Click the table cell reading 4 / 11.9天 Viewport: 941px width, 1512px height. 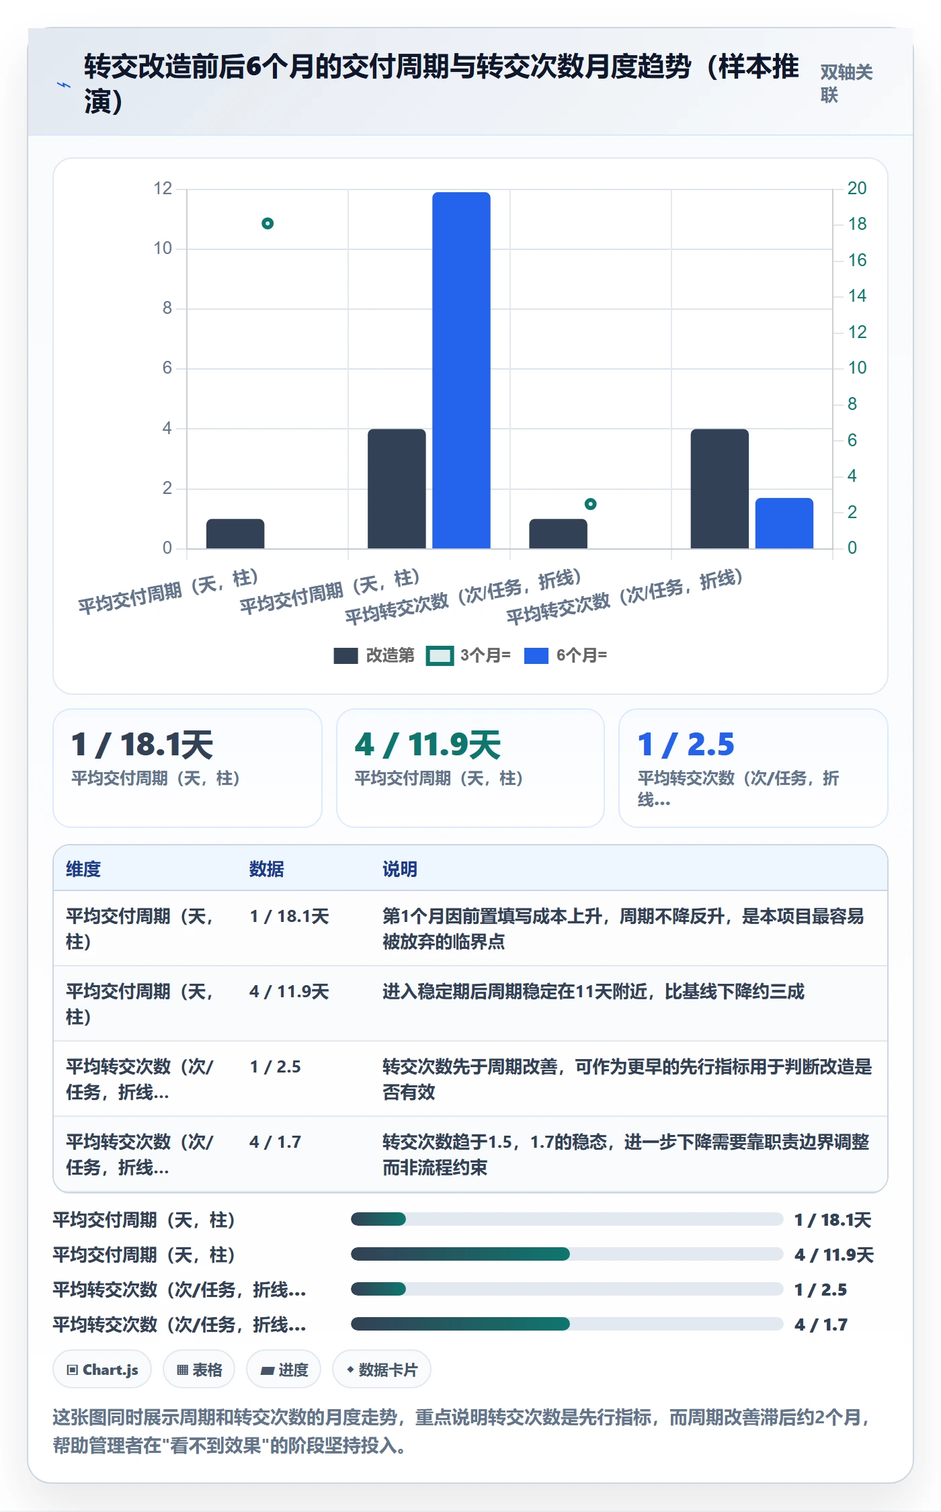click(290, 992)
